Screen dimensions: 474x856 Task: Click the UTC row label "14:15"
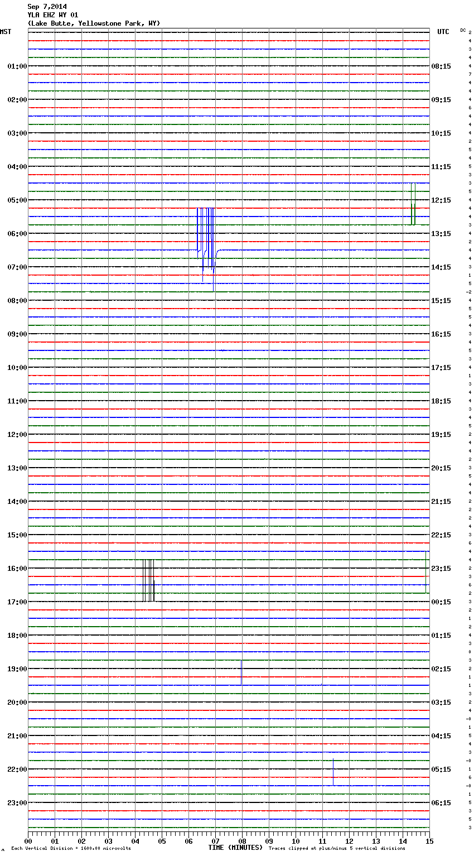(441, 267)
